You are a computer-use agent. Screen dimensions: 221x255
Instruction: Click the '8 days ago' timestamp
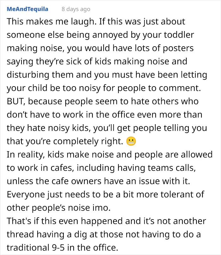click(x=76, y=9)
